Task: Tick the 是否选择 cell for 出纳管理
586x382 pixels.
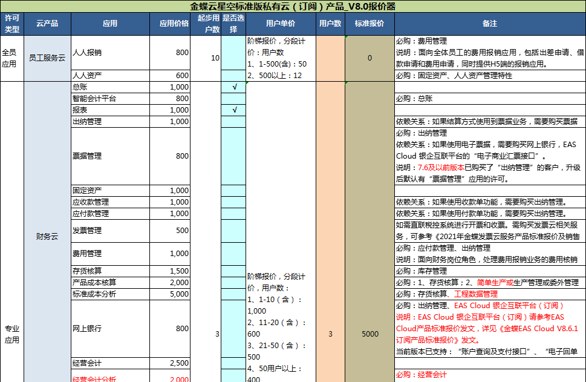Action: click(233, 122)
